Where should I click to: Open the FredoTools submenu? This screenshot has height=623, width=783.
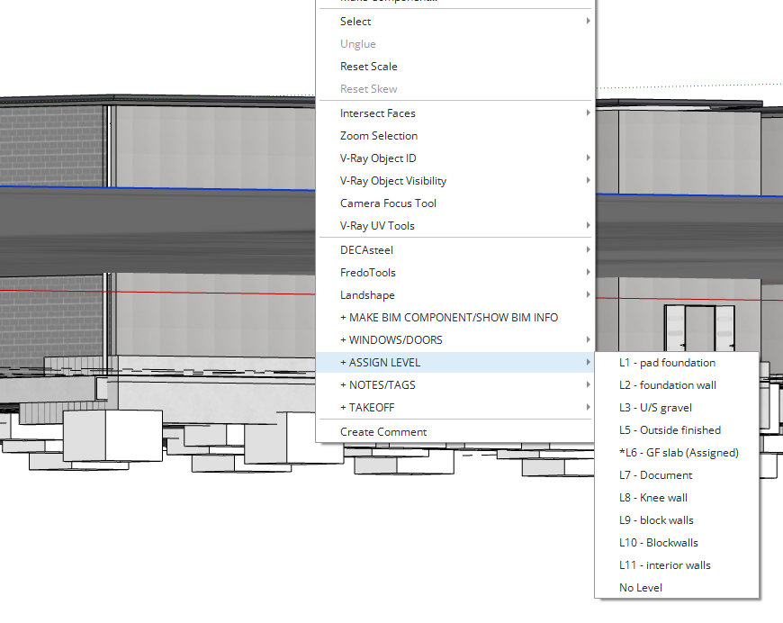[367, 273]
